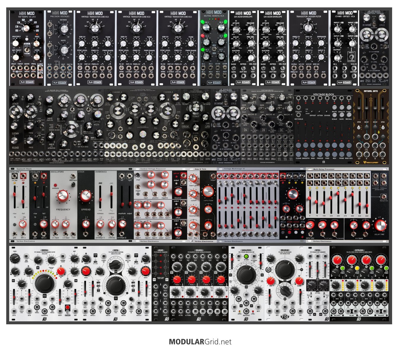The image size is (401, 348).
Task: Click the manual mix jack on Multi-Delay Processor
Action: coord(384,197)
